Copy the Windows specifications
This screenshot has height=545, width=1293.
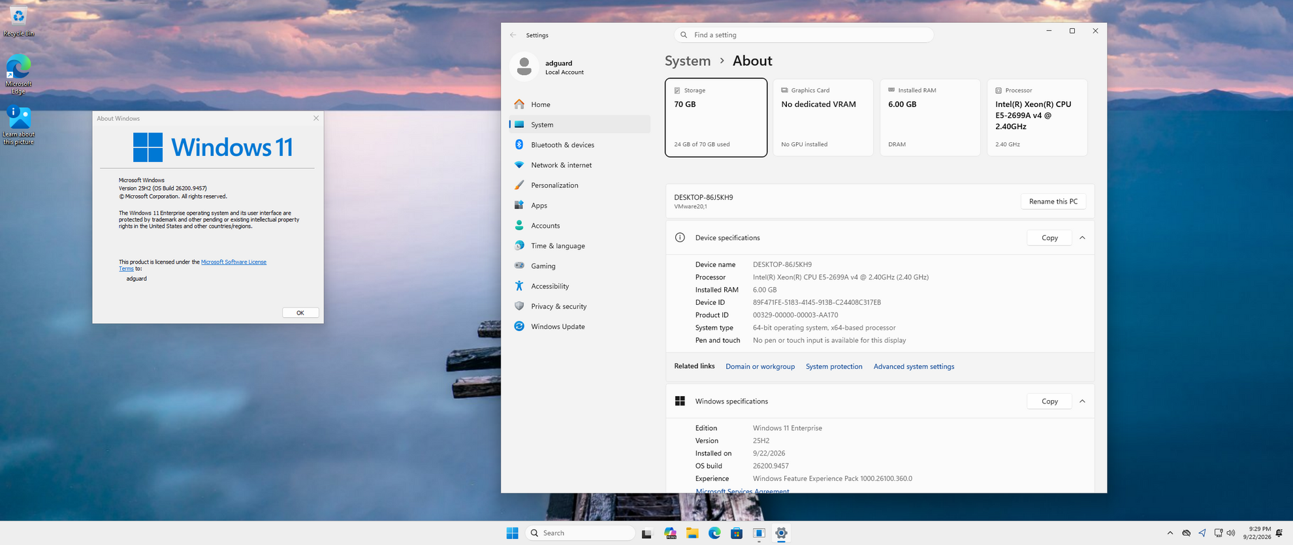click(x=1049, y=401)
